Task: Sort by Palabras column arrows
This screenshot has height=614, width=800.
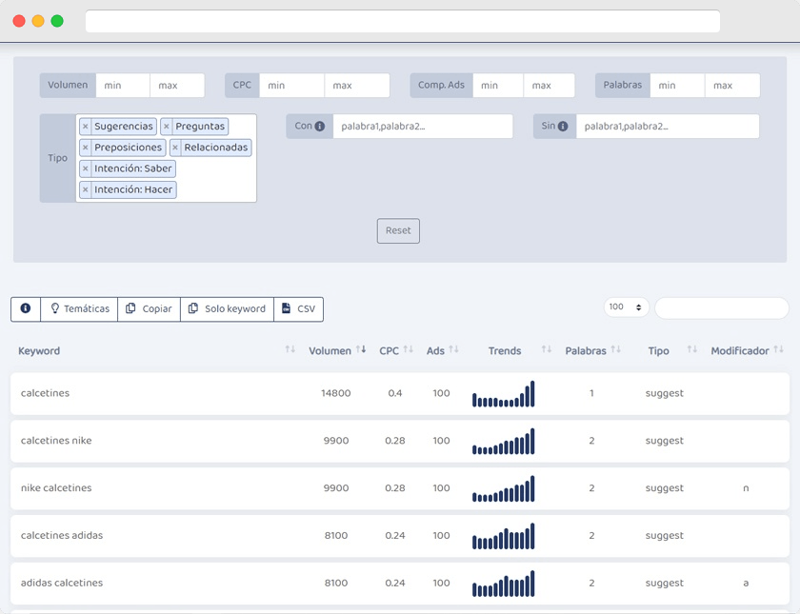Action: pos(616,349)
